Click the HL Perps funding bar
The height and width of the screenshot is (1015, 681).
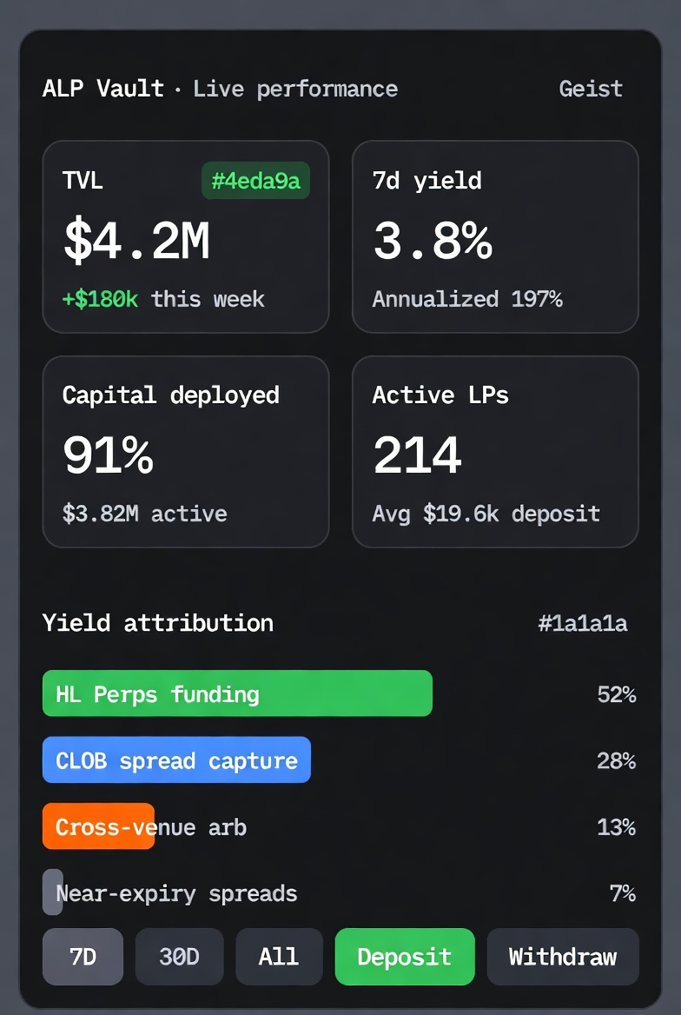point(237,693)
